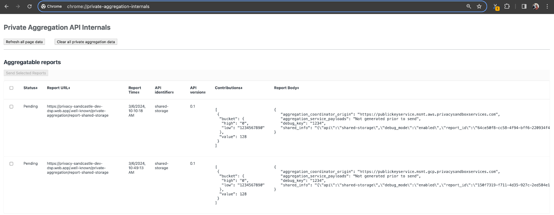Click the zoom magnifier icon in address bar
554x215 pixels.
coord(468,6)
